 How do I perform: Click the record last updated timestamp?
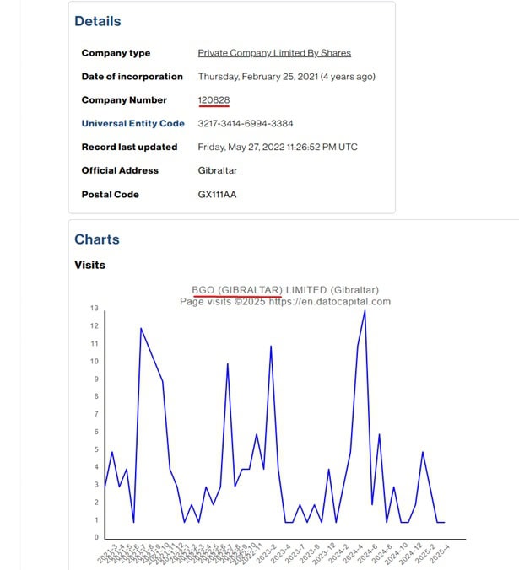click(x=278, y=147)
